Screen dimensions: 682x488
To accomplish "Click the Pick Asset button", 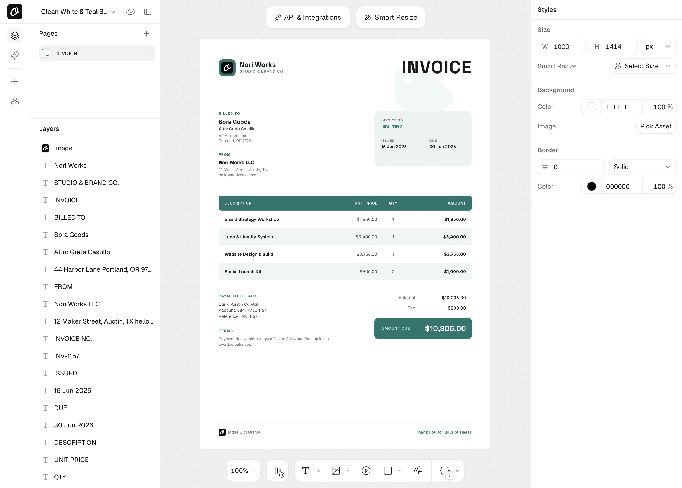I will click(x=656, y=126).
